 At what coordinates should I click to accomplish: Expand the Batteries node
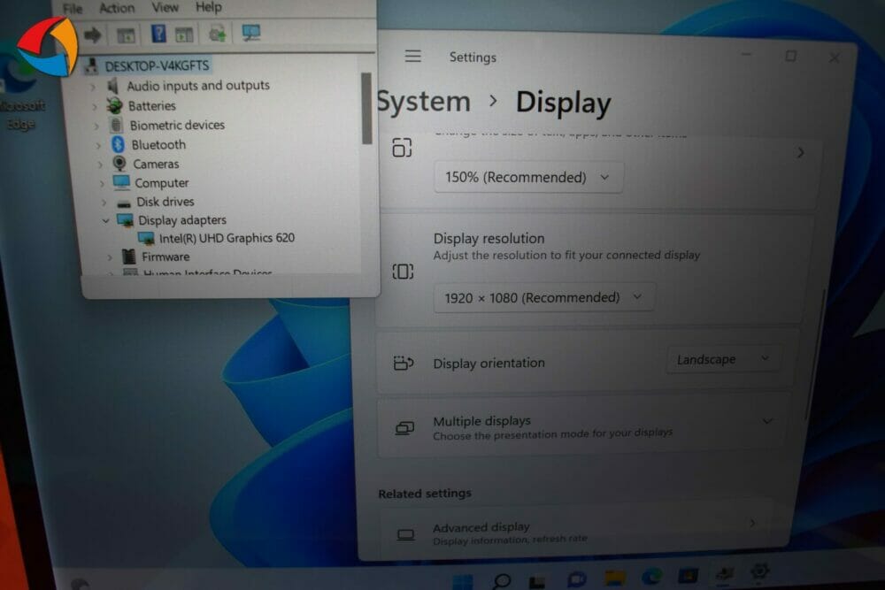click(x=96, y=107)
